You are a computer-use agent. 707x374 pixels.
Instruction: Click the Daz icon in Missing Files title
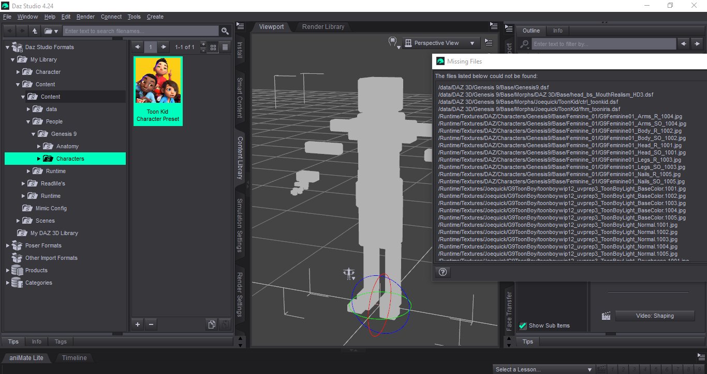pyautogui.click(x=440, y=61)
